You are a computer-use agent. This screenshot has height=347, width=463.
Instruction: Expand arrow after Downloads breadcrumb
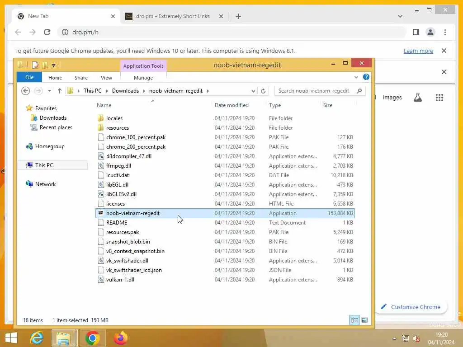144,91
